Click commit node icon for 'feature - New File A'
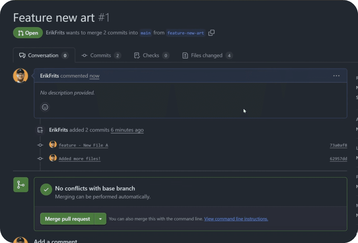The height and width of the screenshot is (243, 358). 40,145
